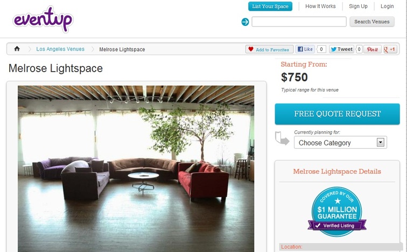Go to Sign Up page
This screenshot has height=252, width=407.
(358, 6)
